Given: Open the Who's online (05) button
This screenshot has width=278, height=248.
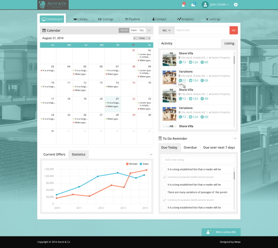Looking at the screenshot, I should point(221,232).
